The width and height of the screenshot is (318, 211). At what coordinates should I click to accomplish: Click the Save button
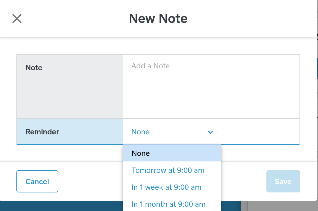[283, 182]
